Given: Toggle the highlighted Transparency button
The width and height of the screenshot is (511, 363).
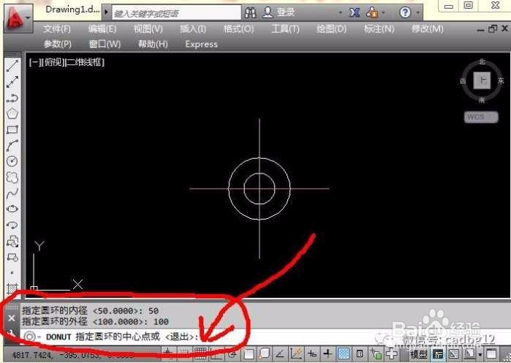Looking at the screenshot, I should coord(344,353).
